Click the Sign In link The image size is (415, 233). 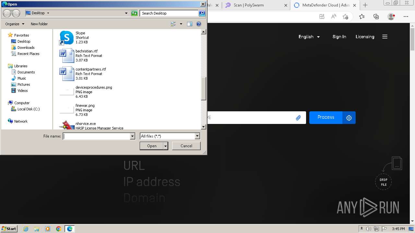tap(339, 37)
